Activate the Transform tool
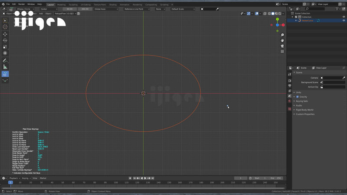The width and height of the screenshot is (347, 195). (x=5, y=53)
